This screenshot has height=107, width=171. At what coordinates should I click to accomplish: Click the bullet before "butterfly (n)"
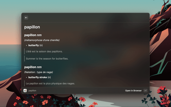click(x=26, y=45)
